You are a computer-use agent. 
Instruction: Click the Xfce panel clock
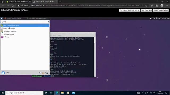(166, 18)
